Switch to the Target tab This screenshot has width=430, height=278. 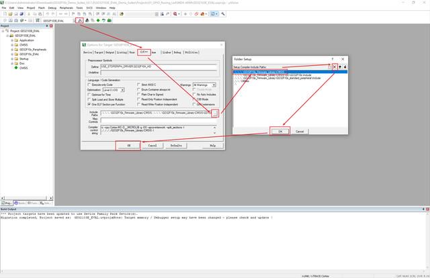coord(99,52)
